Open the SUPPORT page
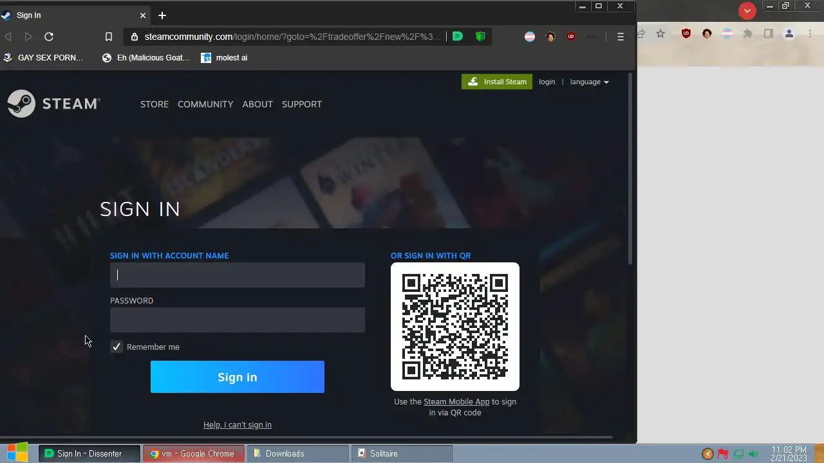Image resolution: width=824 pixels, height=463 pixels. click(302, 104)
